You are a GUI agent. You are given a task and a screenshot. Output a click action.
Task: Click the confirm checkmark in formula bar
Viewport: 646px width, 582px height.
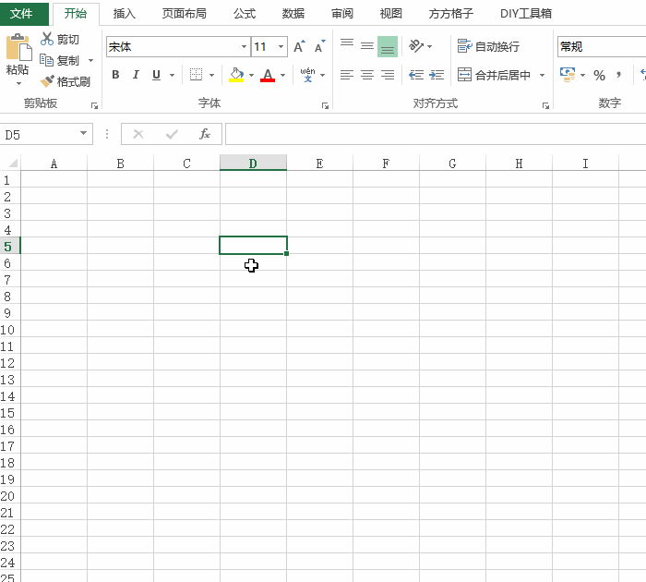(172, 134)
